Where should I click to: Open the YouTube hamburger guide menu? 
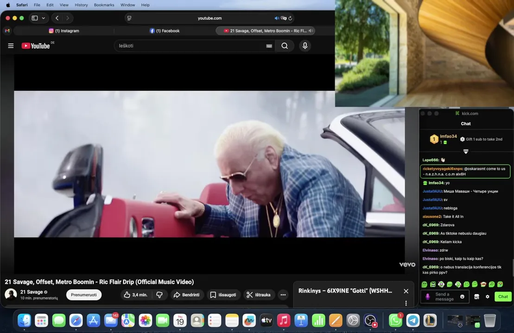pyautogui.click(x=11, y=46)
